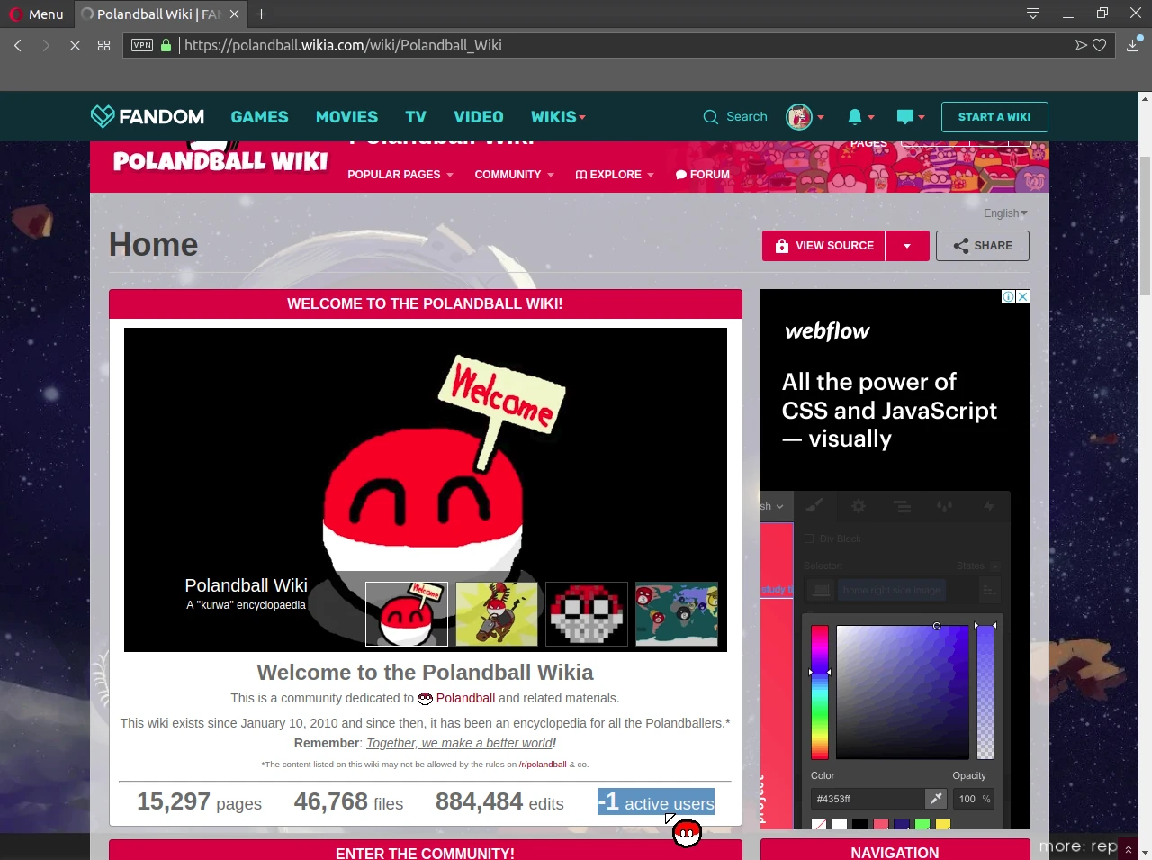Save page with the heart icon in address bar
The width and height of the screenshot is (1152, 860).
click(1099, 44)
